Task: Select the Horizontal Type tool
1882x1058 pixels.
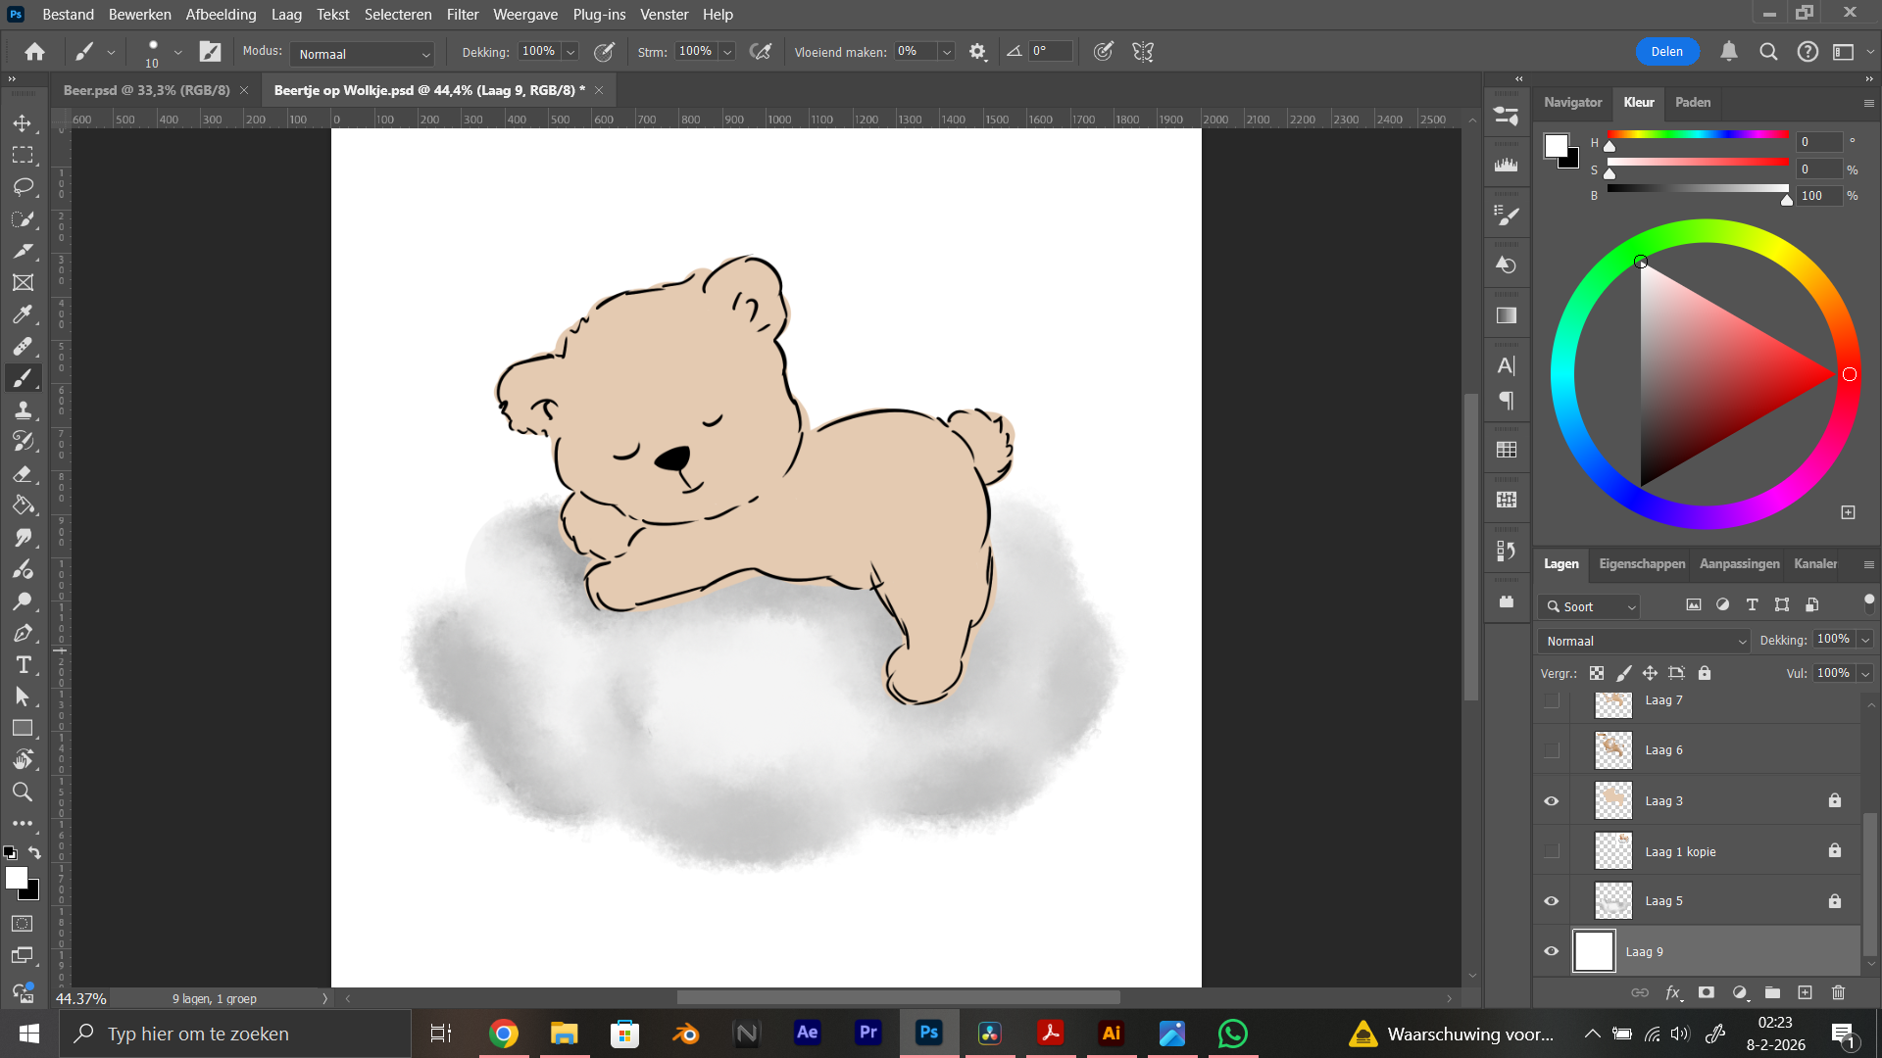Action: pyautogui.click(x=23, y=665)
